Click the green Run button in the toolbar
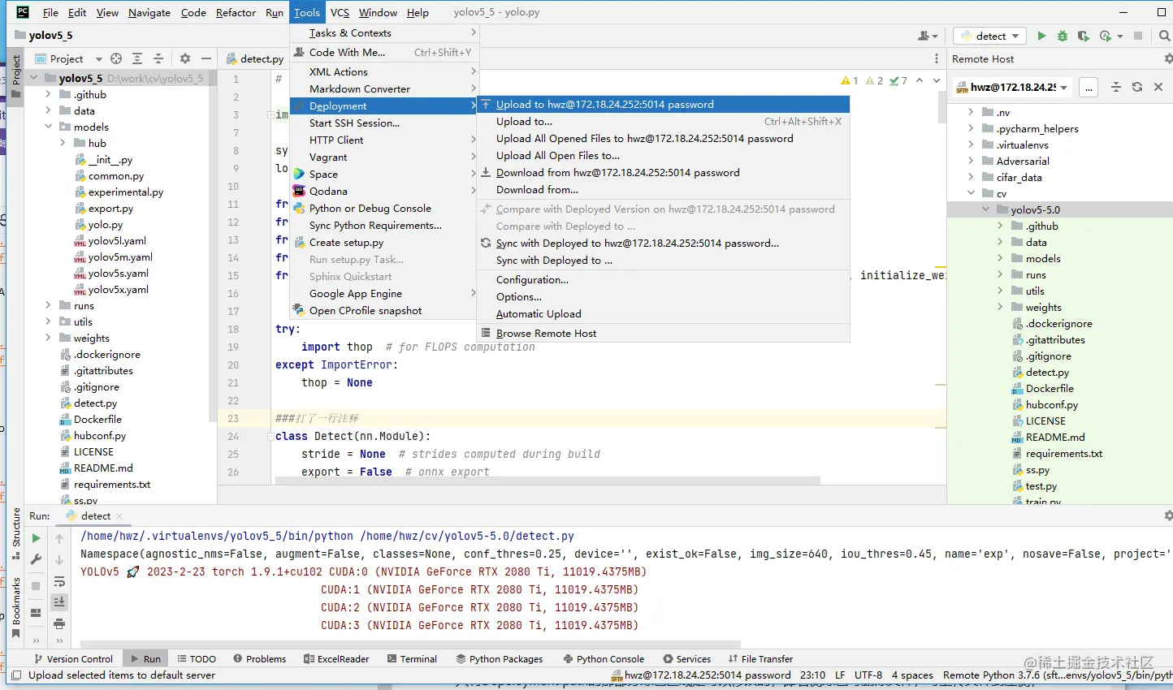The image size is (1173, 690). (x=1041, y=36)
